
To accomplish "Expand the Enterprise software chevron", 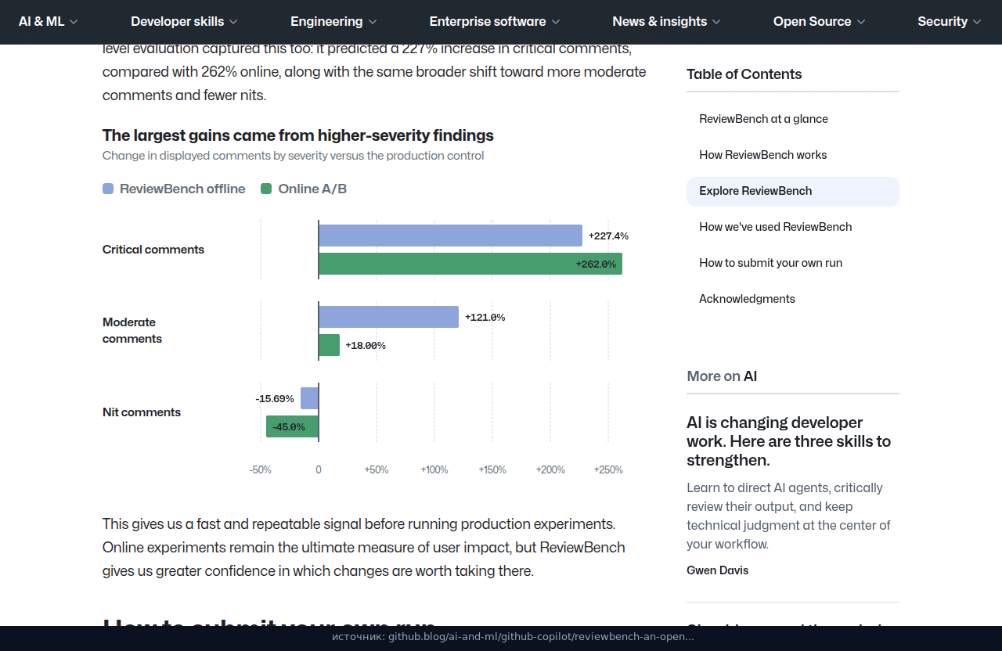I will [556, 22].
